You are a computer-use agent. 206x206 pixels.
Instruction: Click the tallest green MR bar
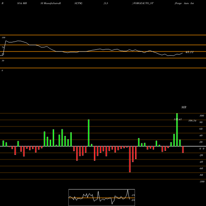177,130
